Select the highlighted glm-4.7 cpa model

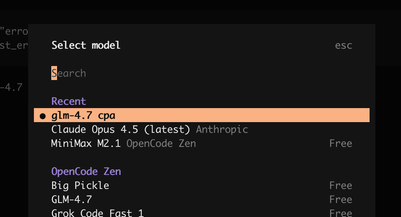201,115
